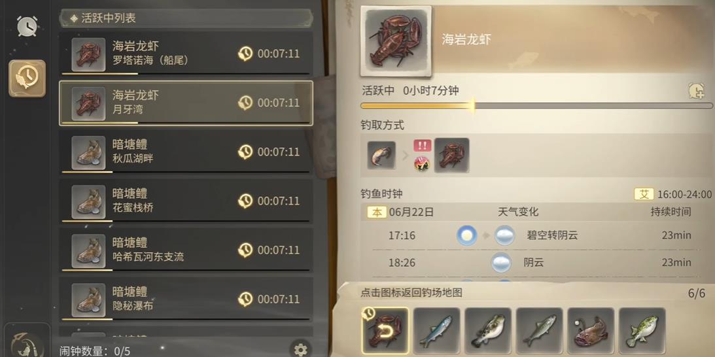Click the shrimp bait icon under 钓取方式

click(381, 156)
